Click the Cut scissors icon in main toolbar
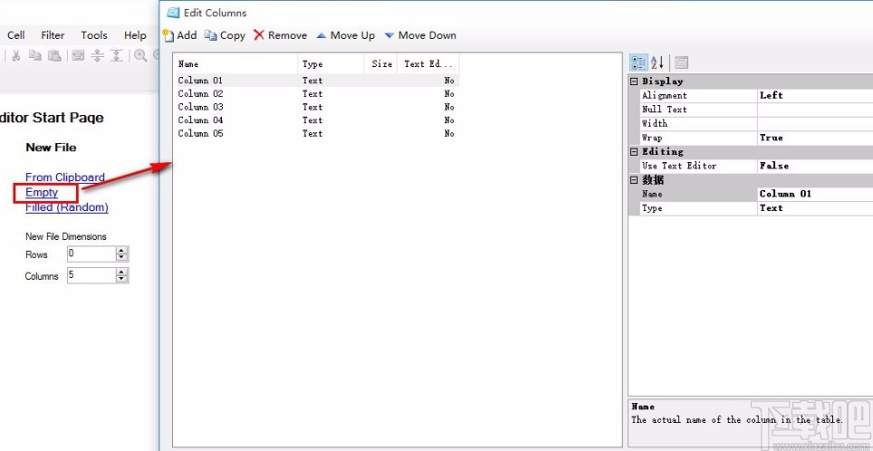This screenshot has width=873, height=451. pos(16,55)
